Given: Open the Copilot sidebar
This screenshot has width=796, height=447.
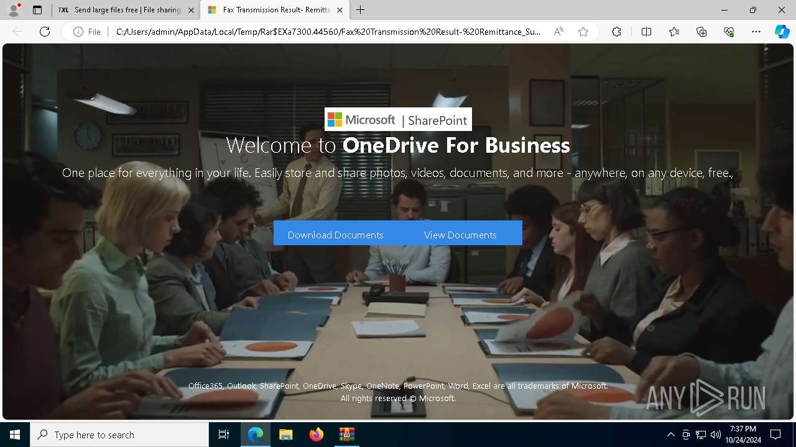Looking at the screenshot, I should point(782,32).
